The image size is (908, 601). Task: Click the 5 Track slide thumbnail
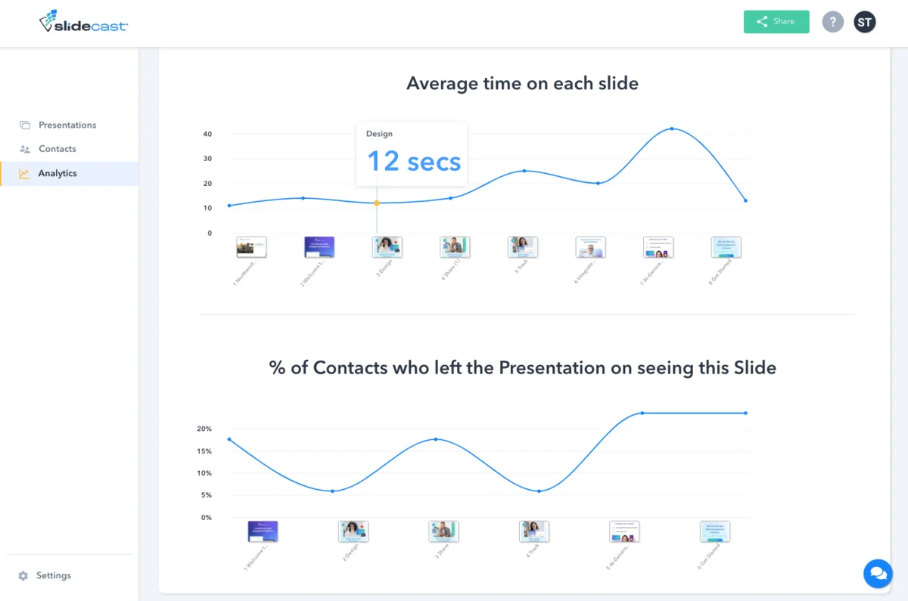coord(522,246)
